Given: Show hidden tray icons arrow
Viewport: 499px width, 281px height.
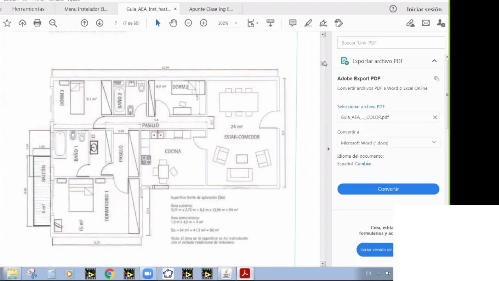Looking at the screenshot, I should (x=379, y=274).
